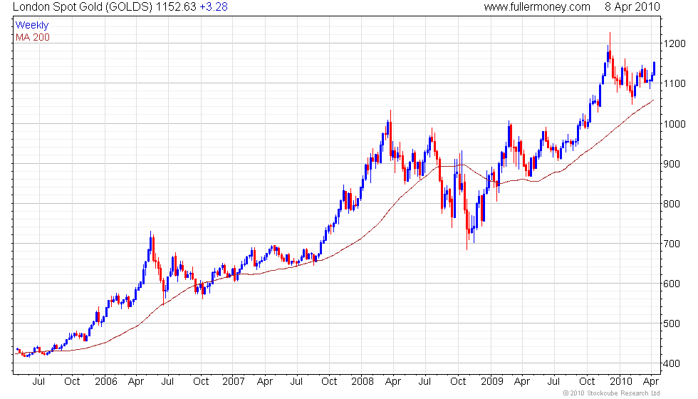The height and width of the screenshot is (399, 698).
Task: Click the 1100 price axis label
Action: click(674, 83)
